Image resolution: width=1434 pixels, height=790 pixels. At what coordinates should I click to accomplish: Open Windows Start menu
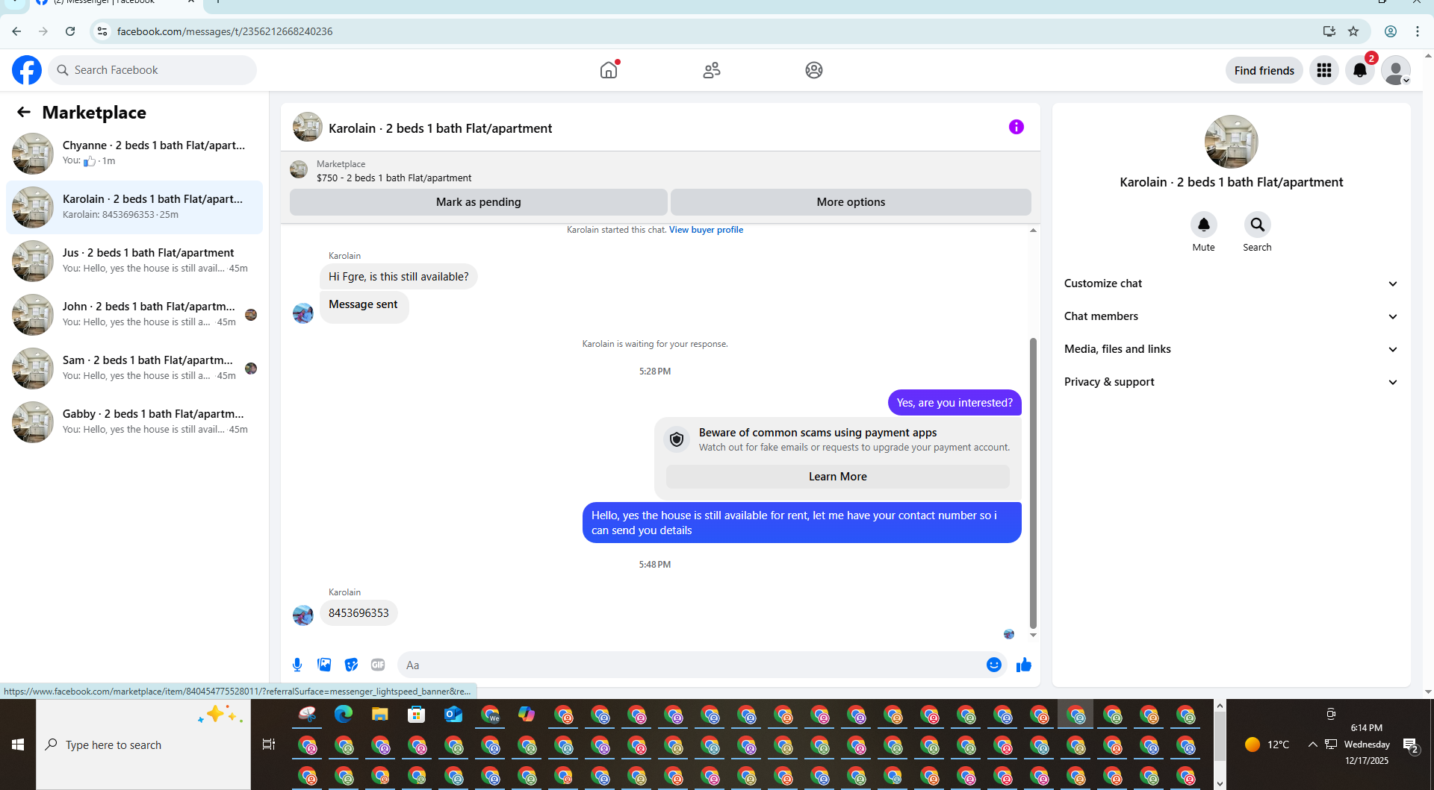[18, 744]
